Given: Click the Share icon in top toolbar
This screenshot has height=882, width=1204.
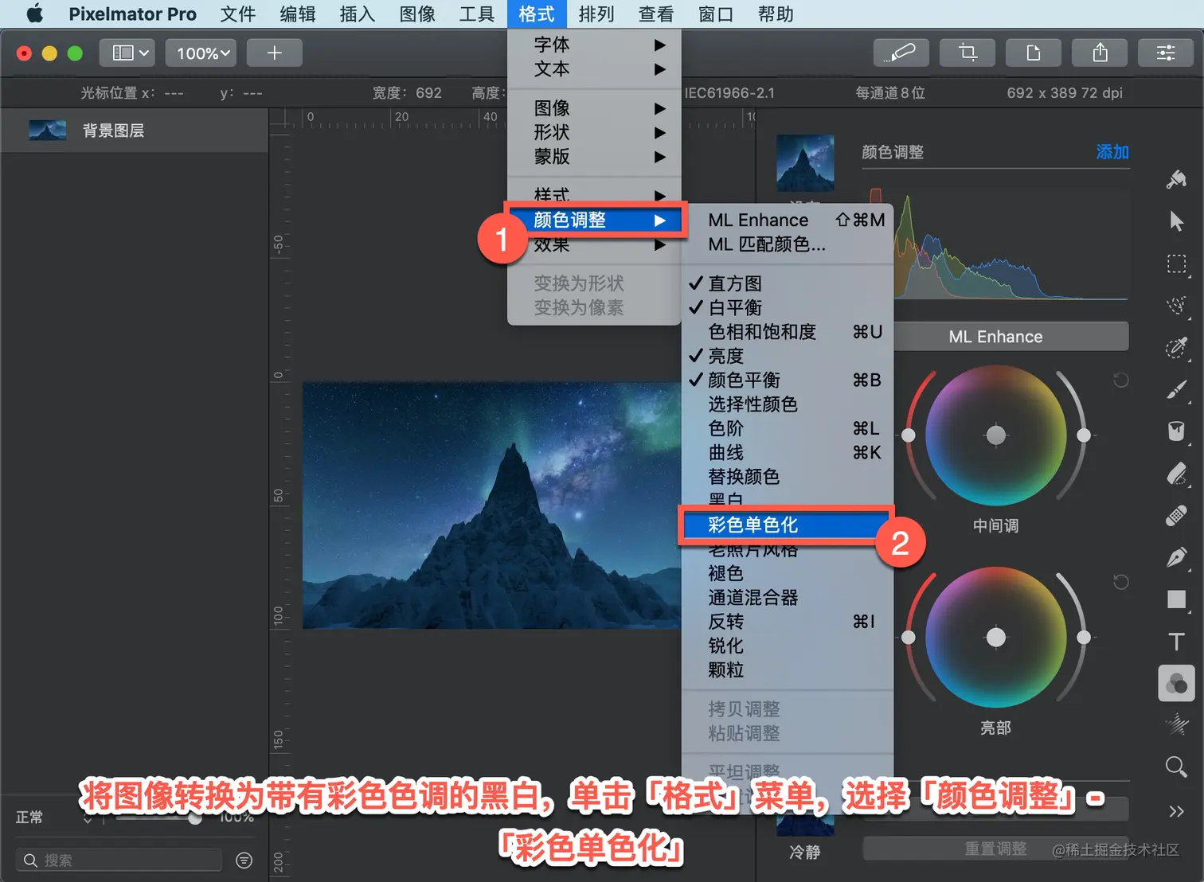Looking at the screenshot, I should (x=1100, y=53).
